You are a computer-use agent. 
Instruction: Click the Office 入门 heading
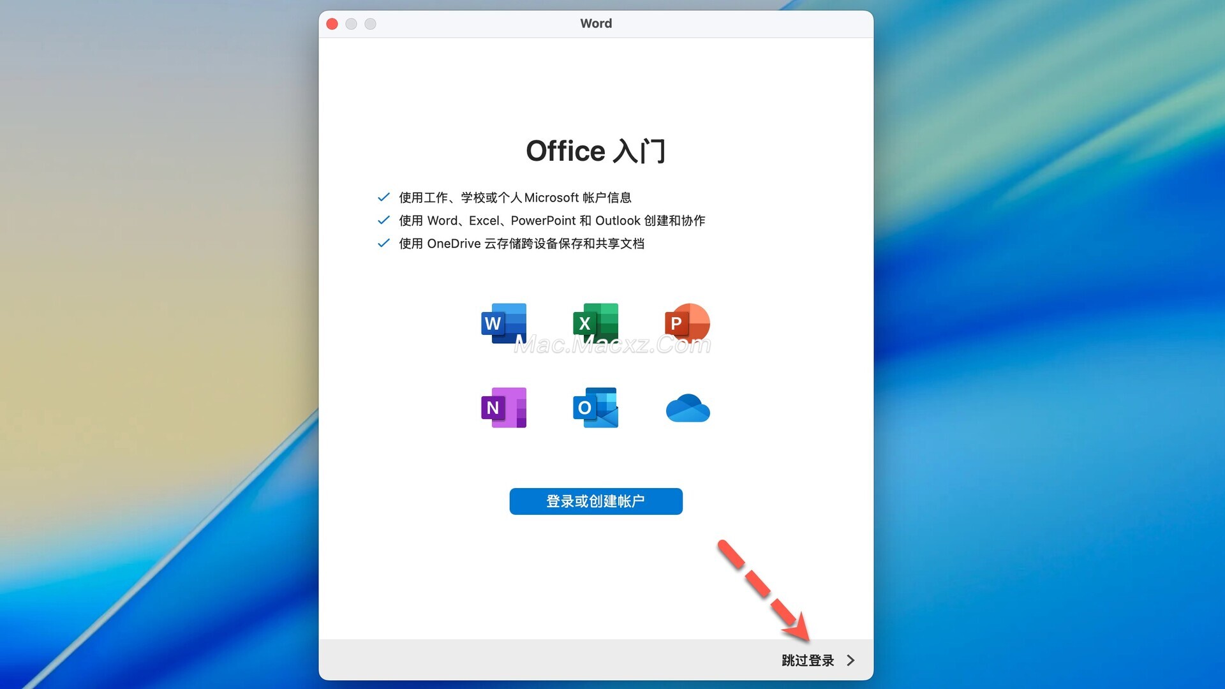click(595, 151)
